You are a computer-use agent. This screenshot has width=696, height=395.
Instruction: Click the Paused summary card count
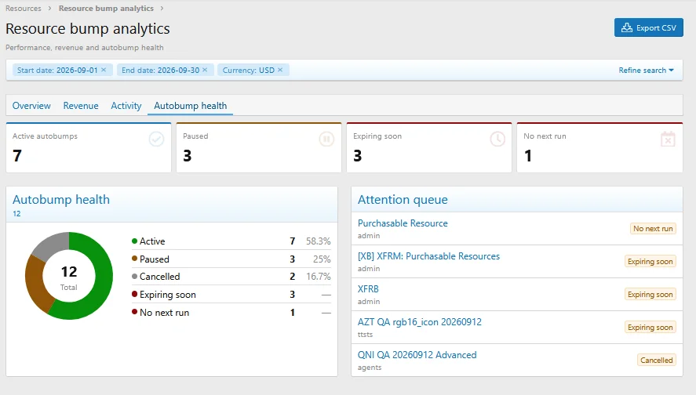(x=188, y=156)
